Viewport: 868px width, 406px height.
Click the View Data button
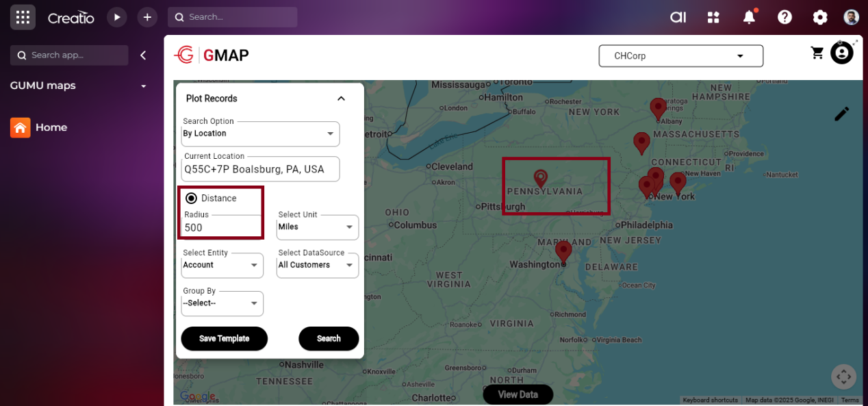[x=518, y=394]
